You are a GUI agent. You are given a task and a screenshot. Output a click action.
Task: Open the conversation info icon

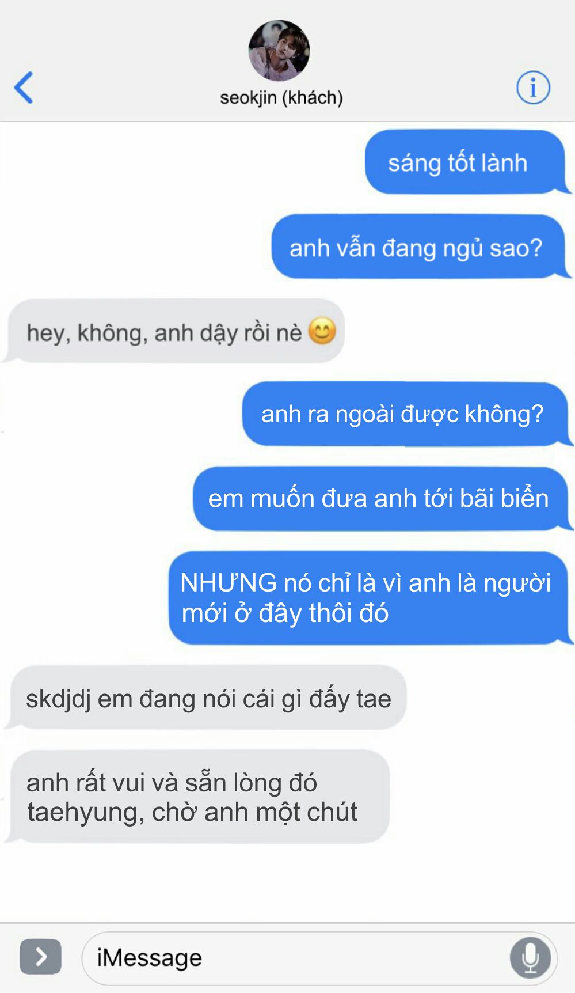click(x=533, y=88)
